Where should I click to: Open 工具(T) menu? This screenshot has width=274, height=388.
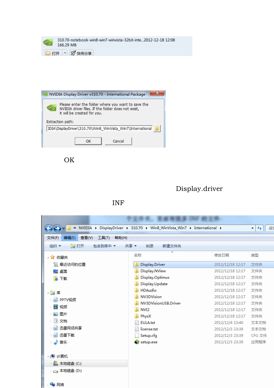(x=104, y=238)
